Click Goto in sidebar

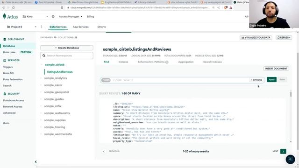click(6, 123)
